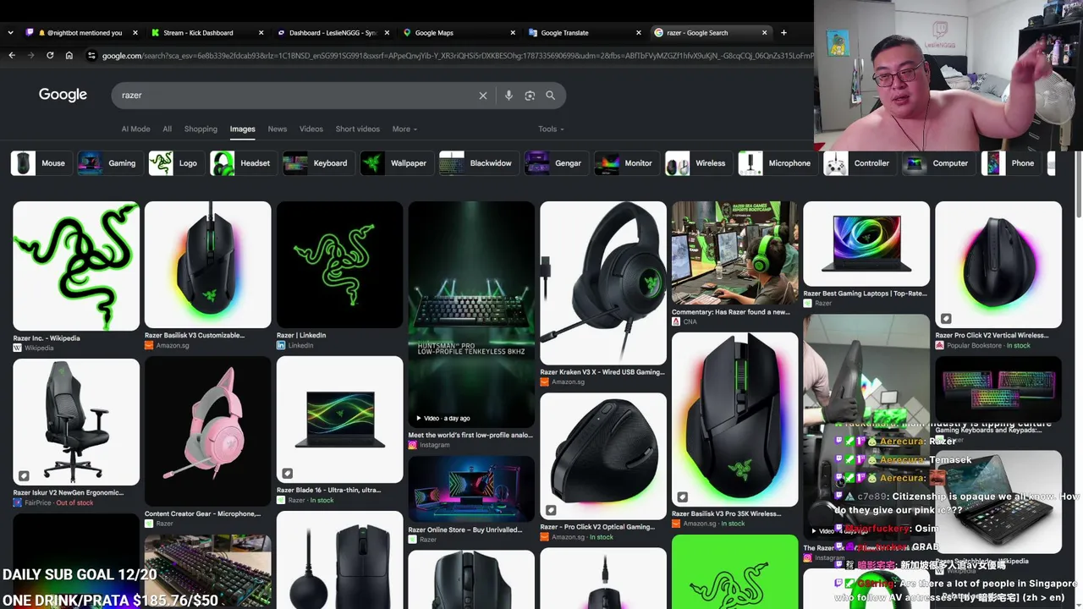Open "Razer Online Store – Buy Unrivalled..." link
This screenshot has width=1083, height=609.
(465, 530)
